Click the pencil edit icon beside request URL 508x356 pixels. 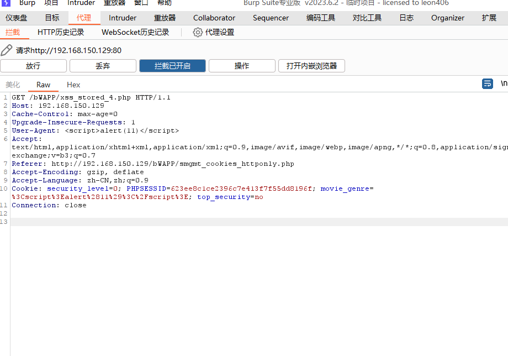click(6, 50)
